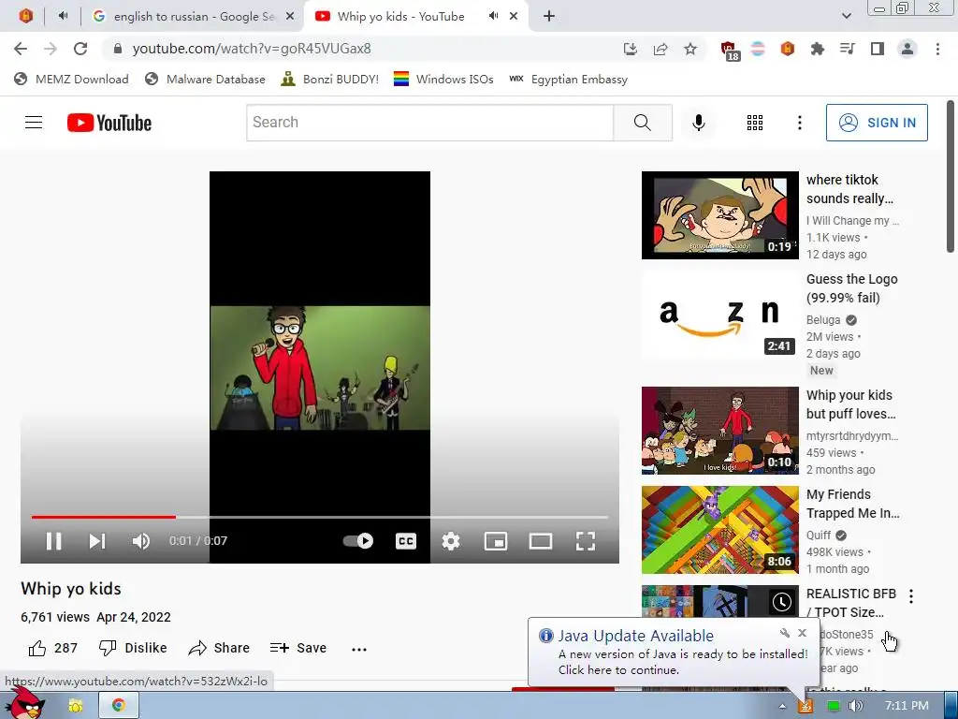Toggle closed captions CC button

click(406, 541)
